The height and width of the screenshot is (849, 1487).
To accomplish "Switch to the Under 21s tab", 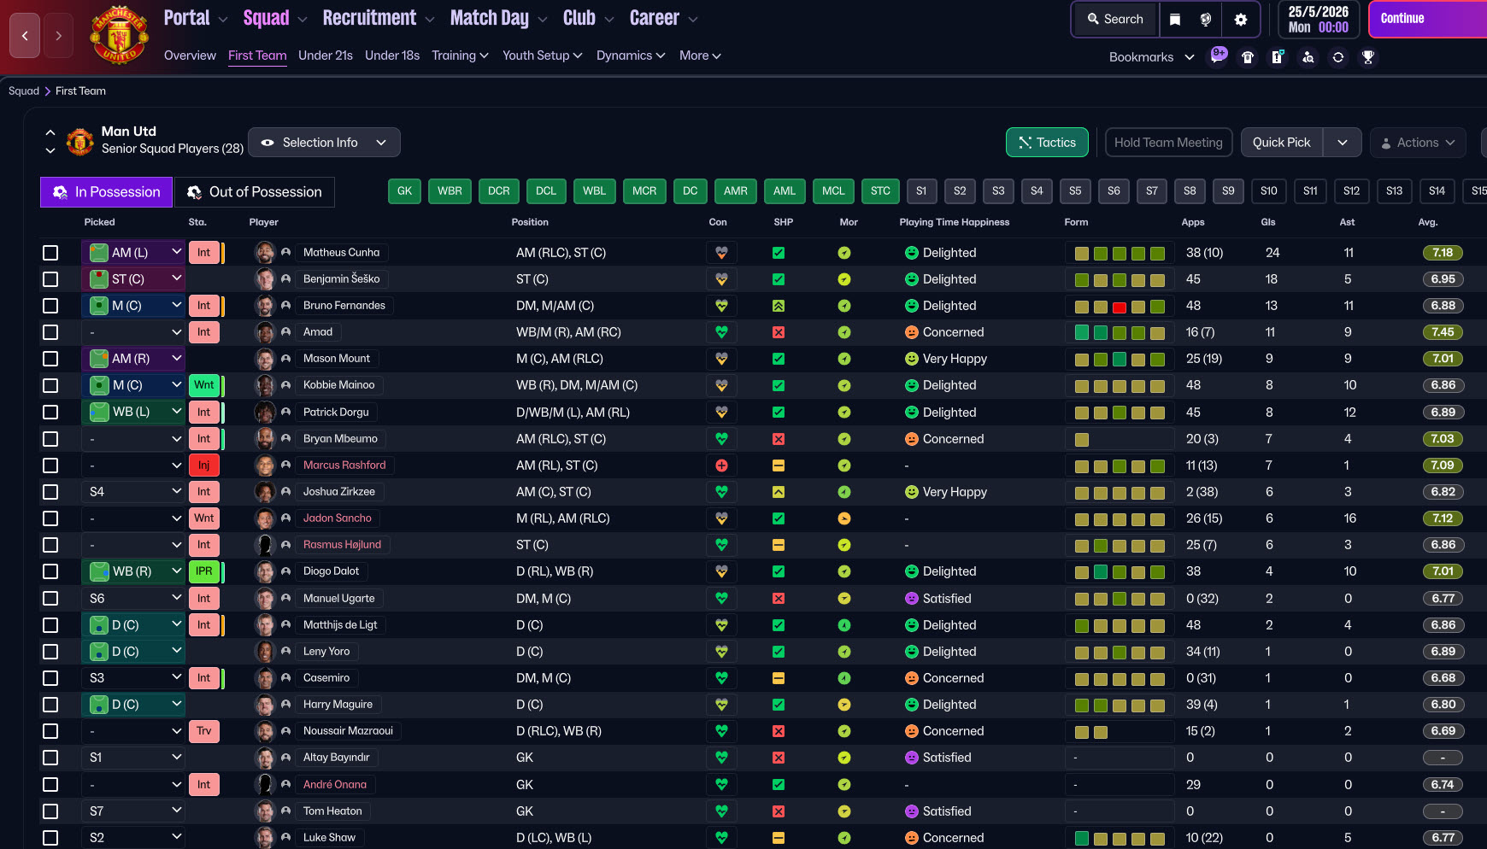I will [325, 56].
